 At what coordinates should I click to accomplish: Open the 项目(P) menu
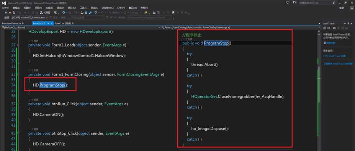pyautogui.click(x=38, y=8)
